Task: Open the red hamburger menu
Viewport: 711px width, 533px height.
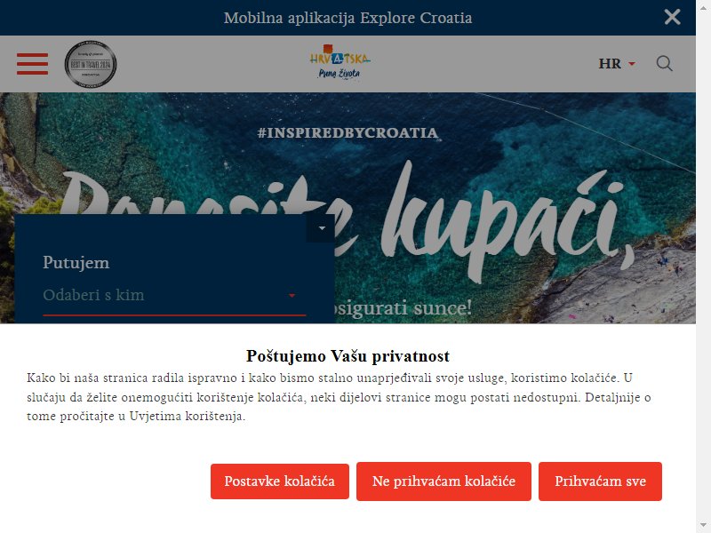Action: click(x=32, y=64)
